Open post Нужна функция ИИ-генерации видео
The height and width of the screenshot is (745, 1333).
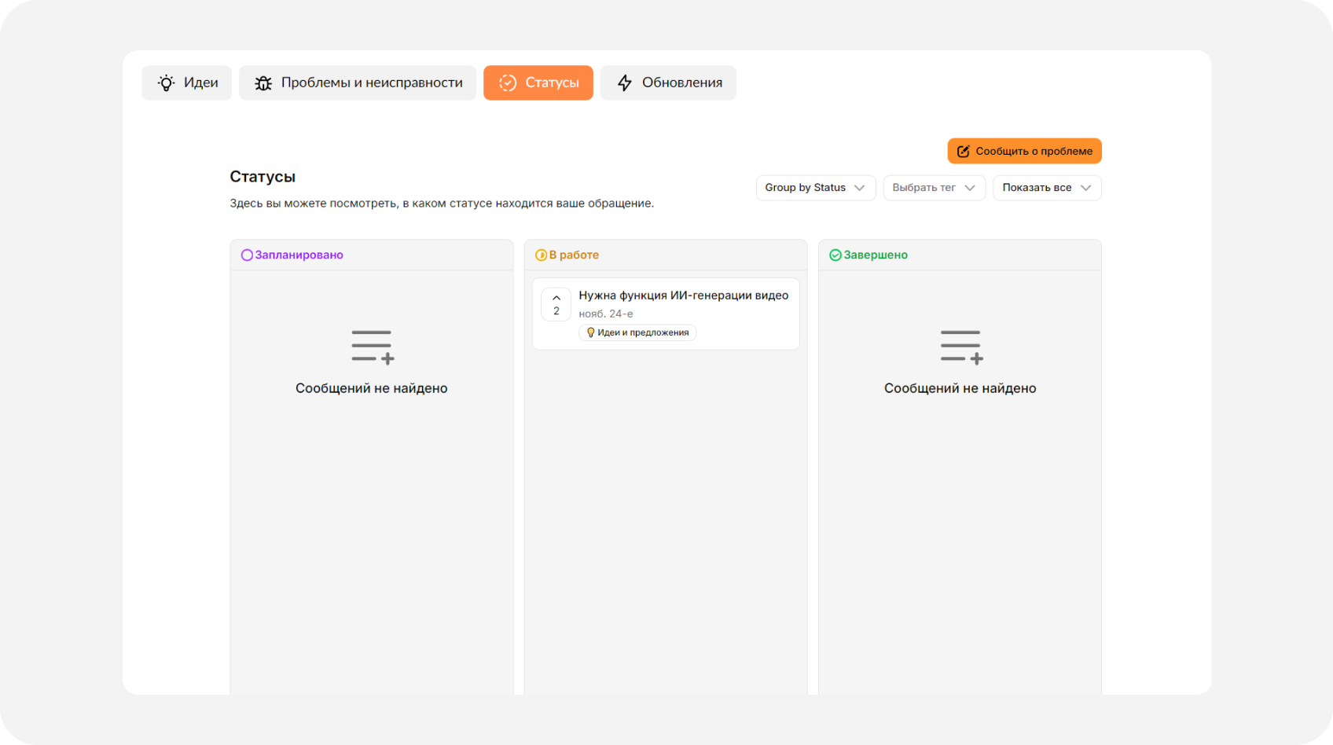click(x=684, y=295)
